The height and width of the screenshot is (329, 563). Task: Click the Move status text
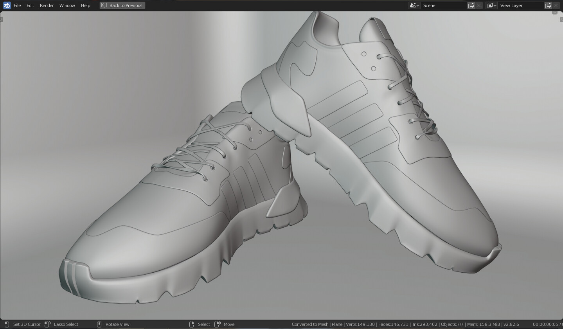229,324
